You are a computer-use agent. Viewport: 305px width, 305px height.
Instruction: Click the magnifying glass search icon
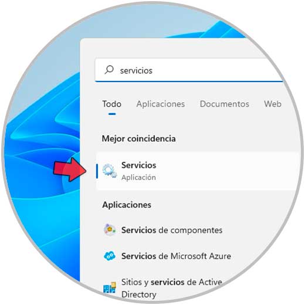coord(109,70)
